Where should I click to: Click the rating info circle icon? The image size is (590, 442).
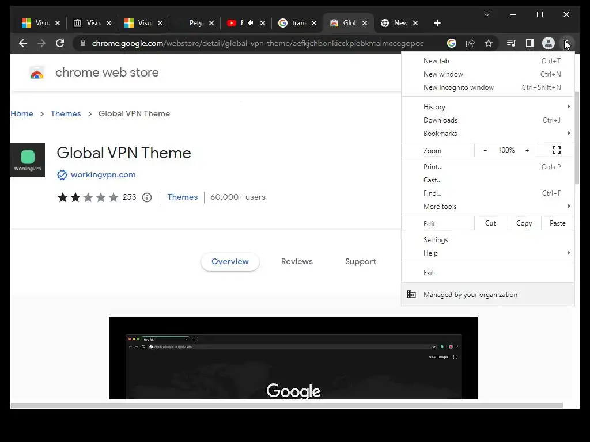147,197
